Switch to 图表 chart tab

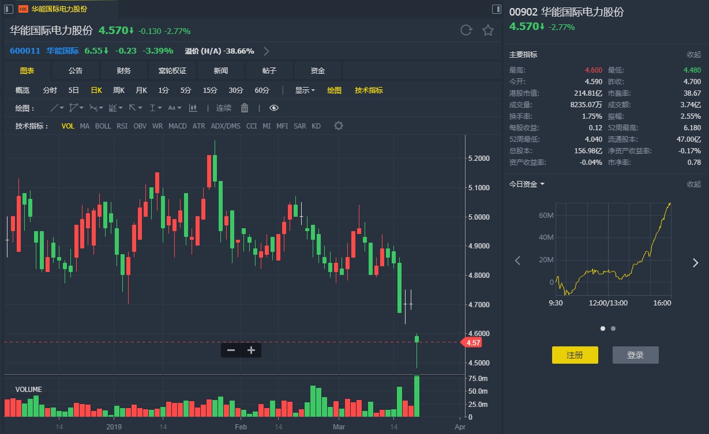[x=27, y=70]
